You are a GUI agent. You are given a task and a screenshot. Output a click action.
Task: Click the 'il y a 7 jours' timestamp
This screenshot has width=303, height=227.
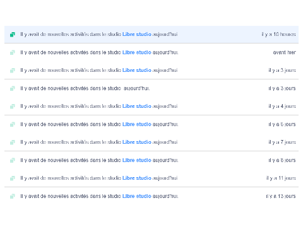click(x=282, y=142)
